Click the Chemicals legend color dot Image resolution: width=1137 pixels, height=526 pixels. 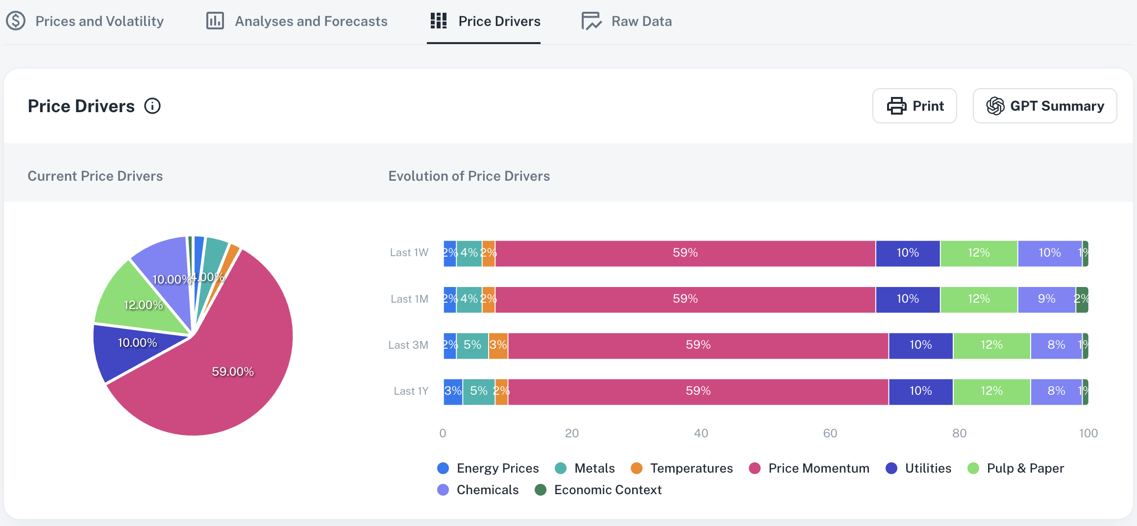click(x=443, y=490)
